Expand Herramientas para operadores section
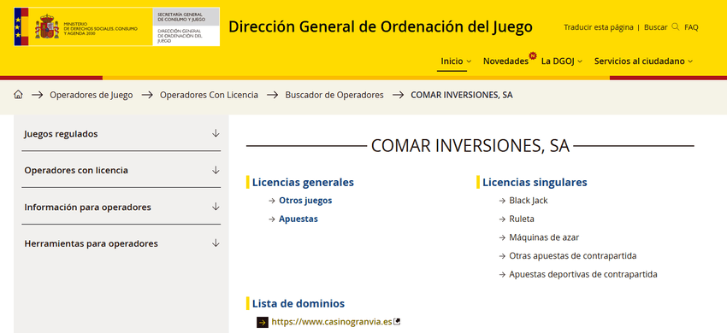This screenshot has width=727, height=333. click(121, 243)
